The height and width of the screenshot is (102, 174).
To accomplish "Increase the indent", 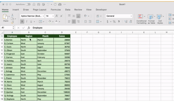I will coord(90,21).
